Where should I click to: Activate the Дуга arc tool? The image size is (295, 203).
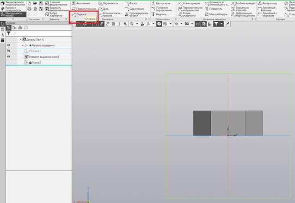point(104,9)
